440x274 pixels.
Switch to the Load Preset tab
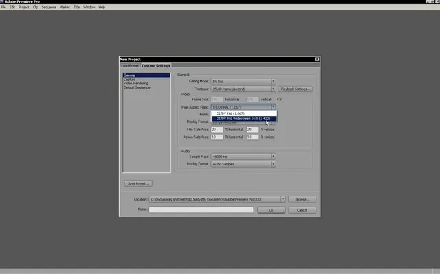pyautogui.click(x=130, y=65)
